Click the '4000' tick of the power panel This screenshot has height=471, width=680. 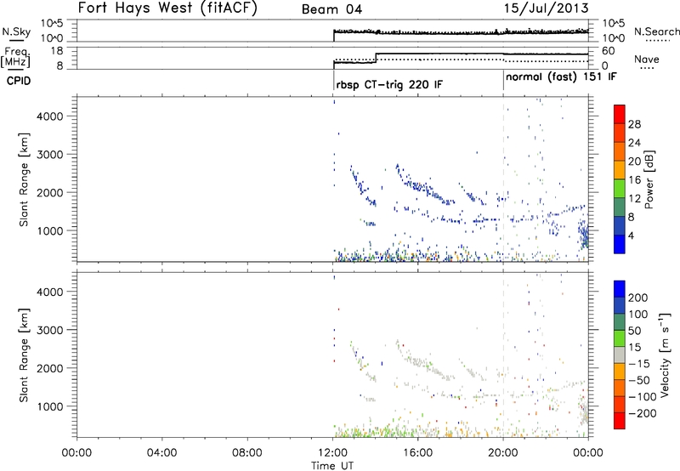coord(50,116)
